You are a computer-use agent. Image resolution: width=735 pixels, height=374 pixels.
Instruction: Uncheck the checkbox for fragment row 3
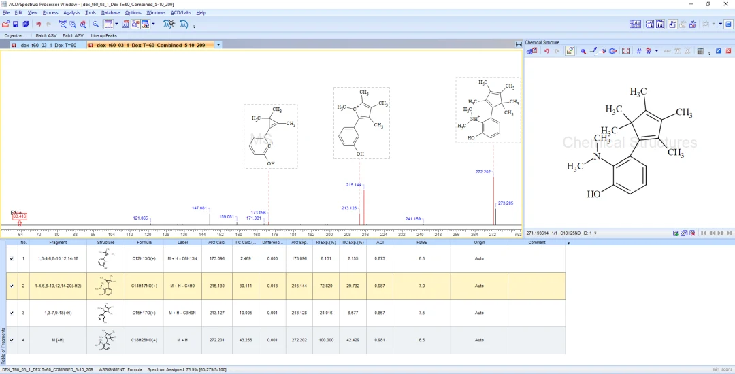coord(12,313)
